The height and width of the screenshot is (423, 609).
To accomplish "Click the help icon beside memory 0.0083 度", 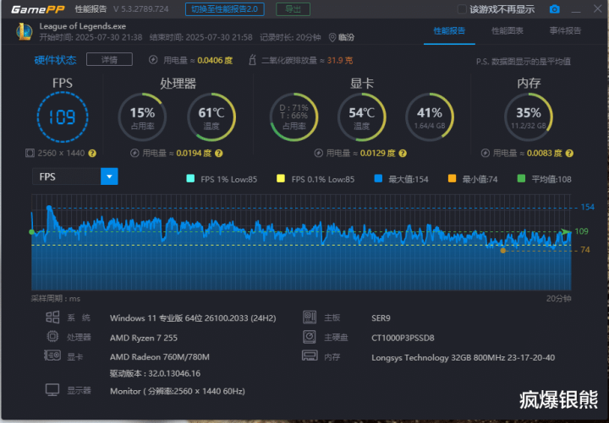I will click(569, 153).
